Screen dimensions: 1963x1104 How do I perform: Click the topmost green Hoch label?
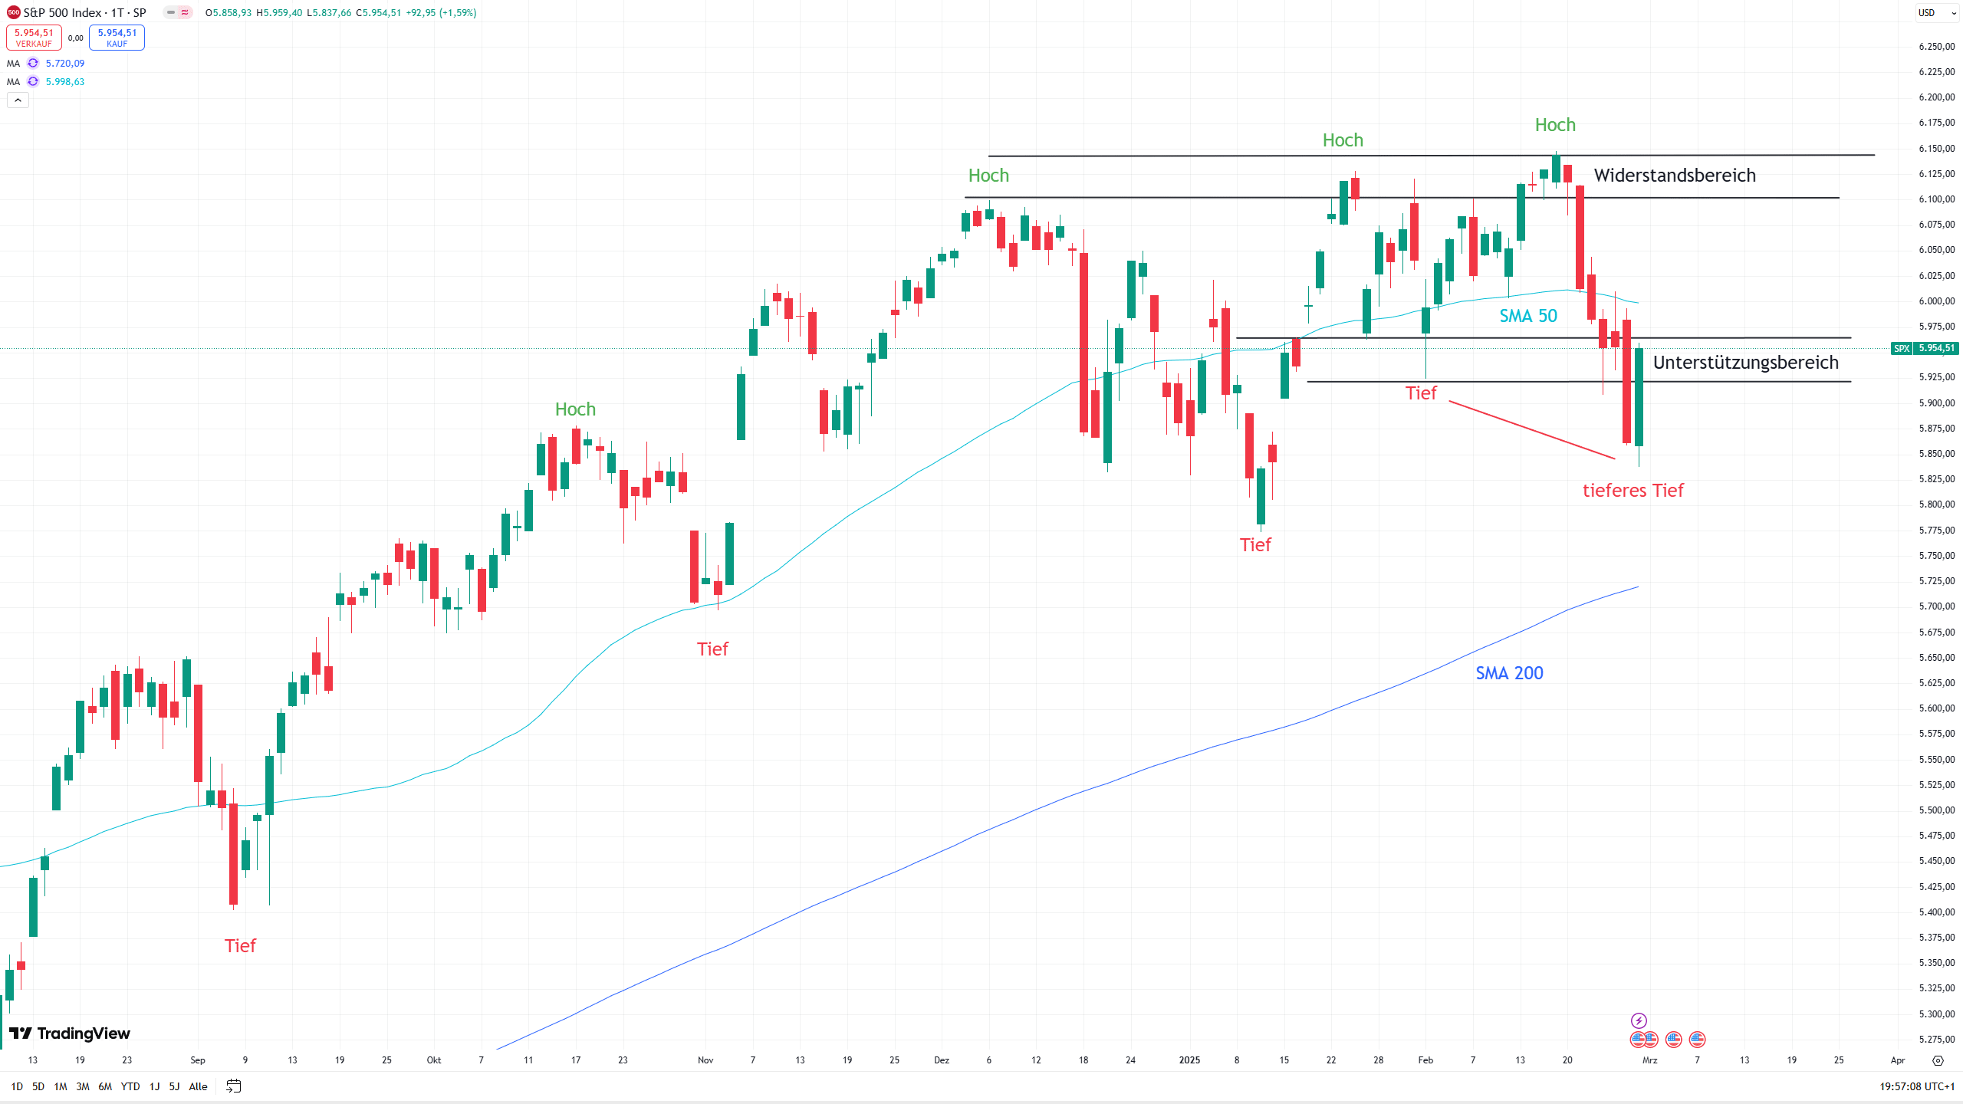[1555, 125]
